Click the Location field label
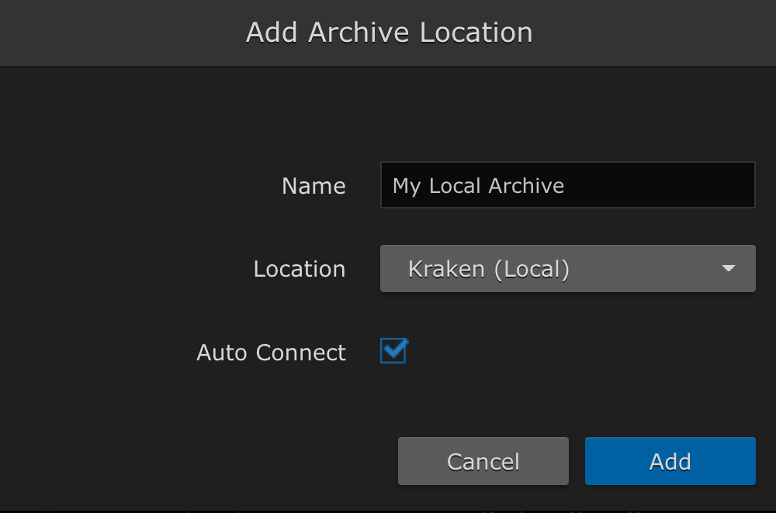Viewport: 776px width, 513px height. [299, 269]
